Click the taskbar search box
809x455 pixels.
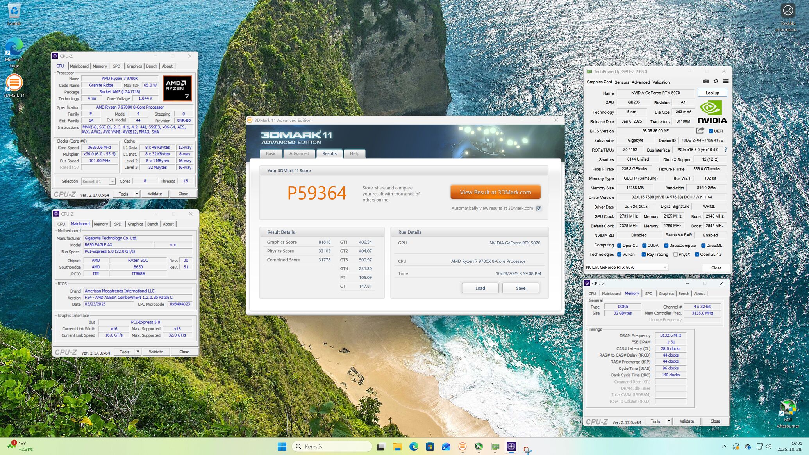point(331,446)
